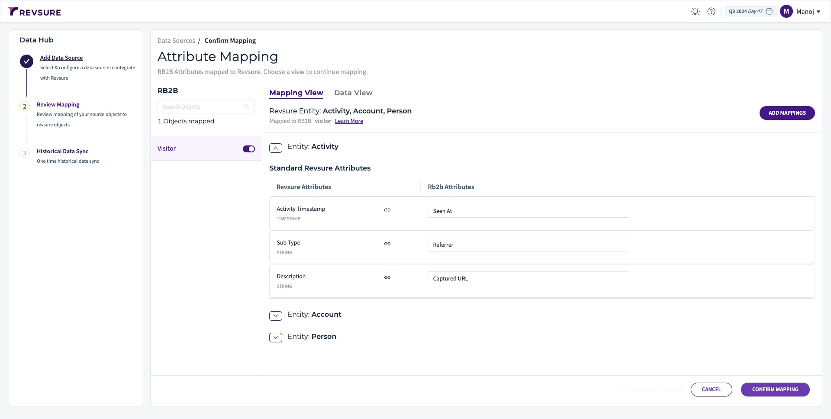Click link icon for Activity Timestamp
Viewport: 831px width, 419px height.
pos(387,210)
